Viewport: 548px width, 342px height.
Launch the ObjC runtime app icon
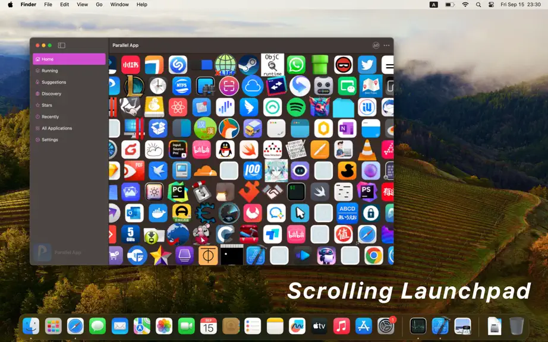pos(272,65)
